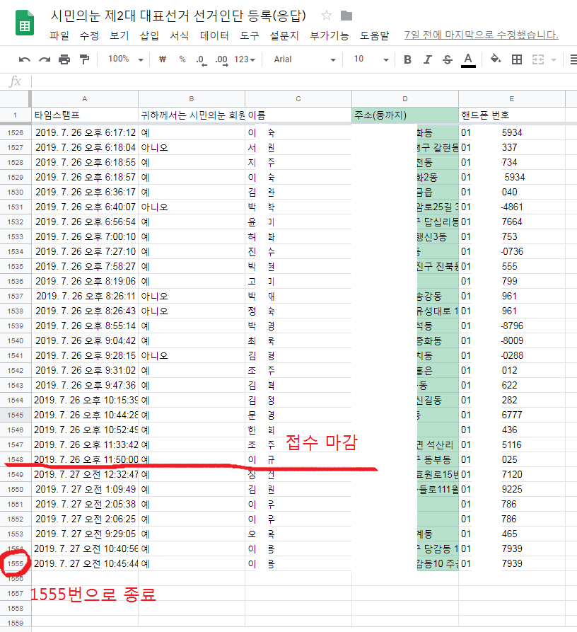Toggle strikethrough formatting
The height and width of the screenshot is (632, 577).
pyautogui.click(x=447, y=59)
